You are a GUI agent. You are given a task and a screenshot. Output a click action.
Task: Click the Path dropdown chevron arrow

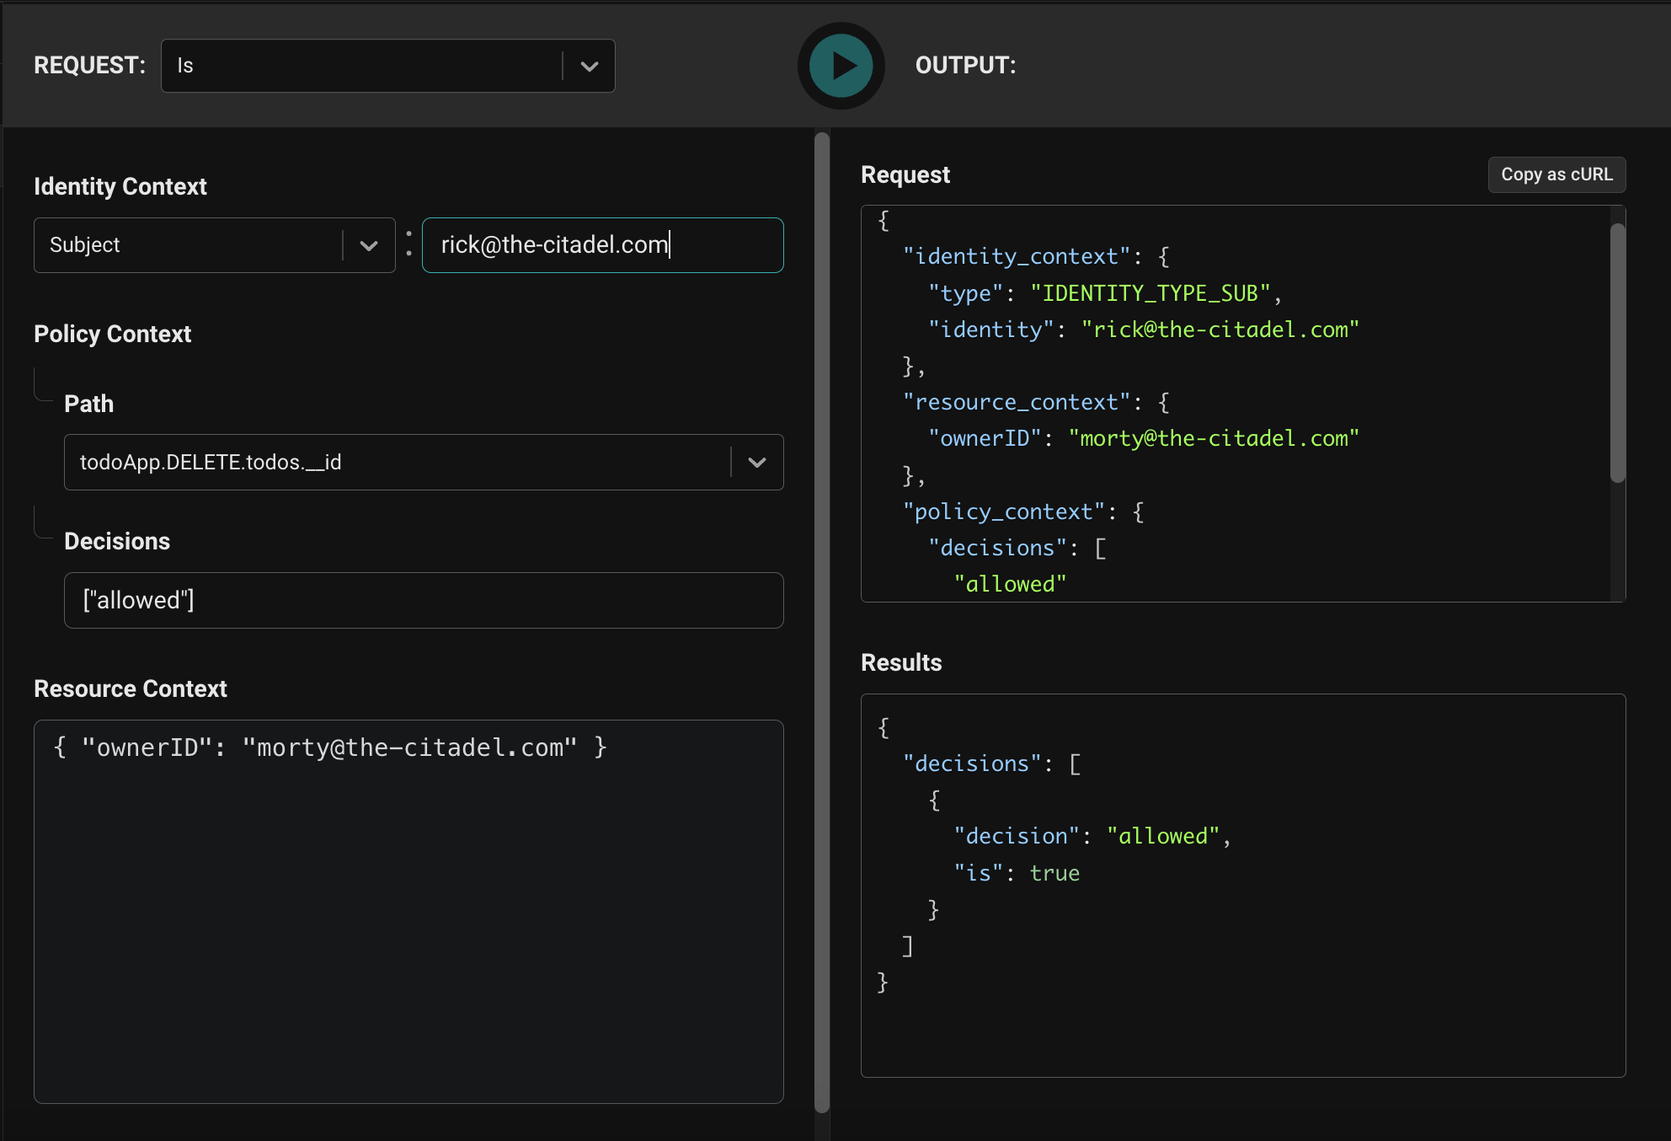coord(757,462)
